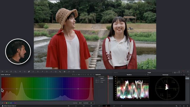Open the Sizing palette
Viewport: 190px width, 107px height.
tap(69, 72)
